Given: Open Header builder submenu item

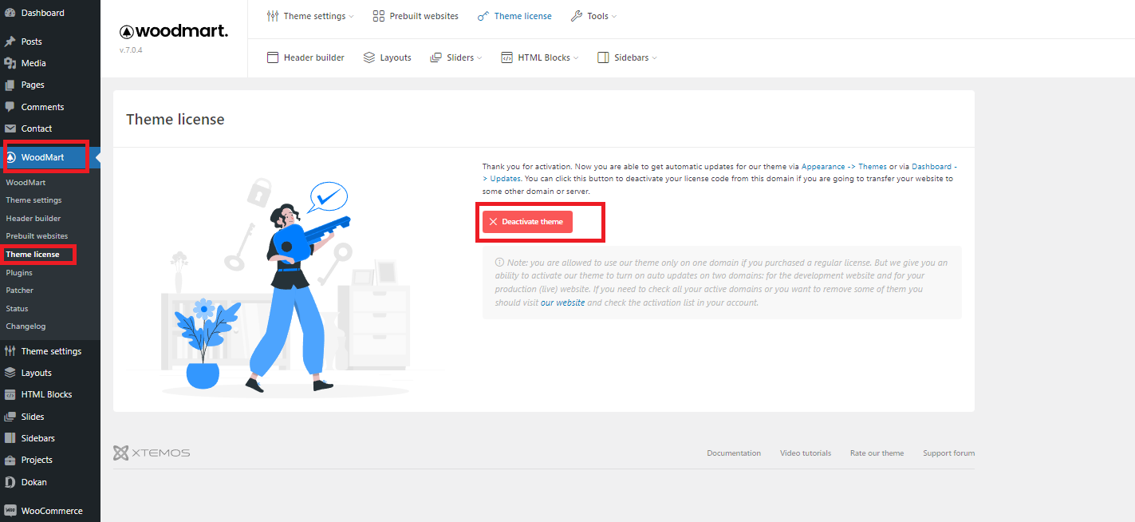Looking at the screenshot, I should tap(33, 218).
